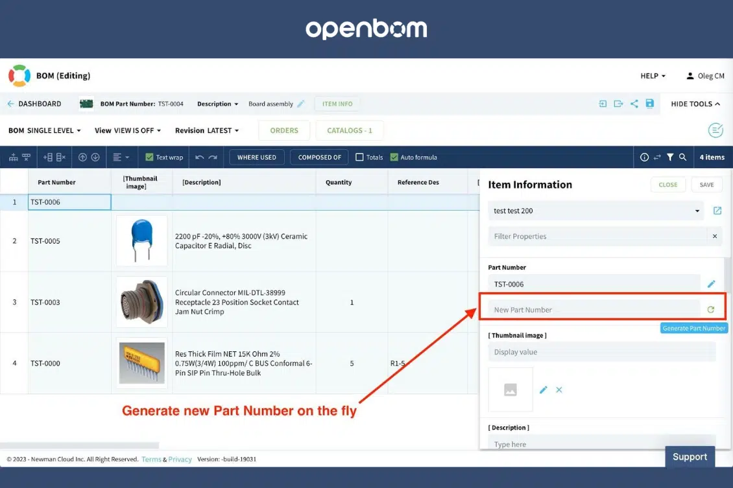The width and height of the screenshot is (733, 488).
Task: Edit the thumbnail image with pencil icon
Action: 543,389
